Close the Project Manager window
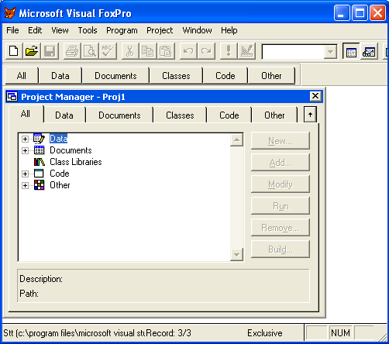Viewport: 389px width, 344px height. click(315, 96)
